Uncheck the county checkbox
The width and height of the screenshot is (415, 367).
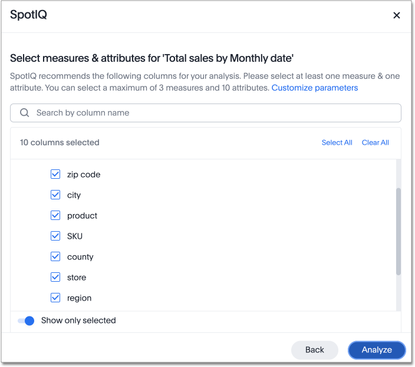click(55, 256)
